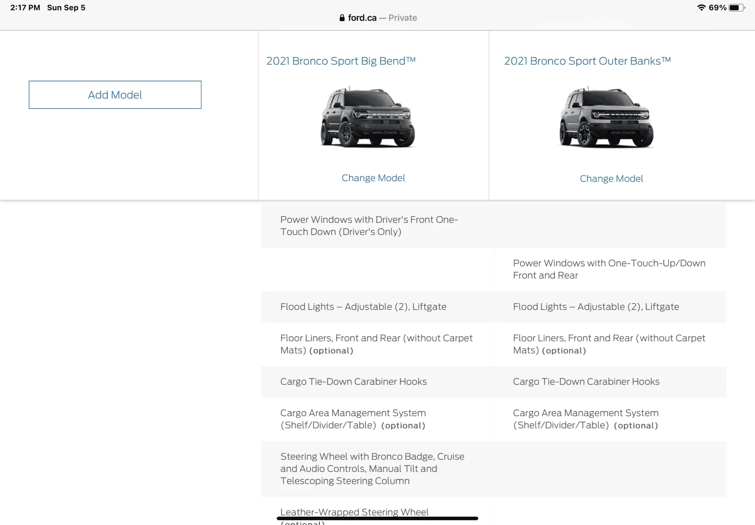Select Power Windows One-Touch-Up/Down Front and Rear

click(x=609, y=269)
